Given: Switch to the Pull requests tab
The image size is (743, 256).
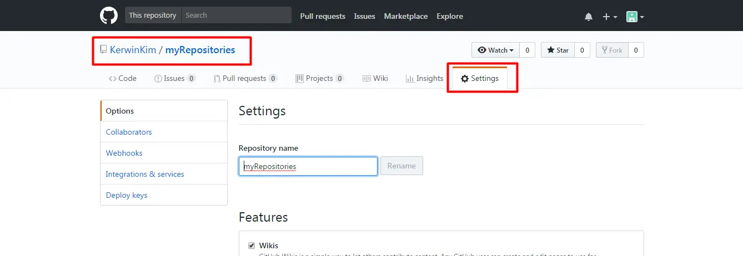Looking at the screenshot, I should tap(245, 79).
